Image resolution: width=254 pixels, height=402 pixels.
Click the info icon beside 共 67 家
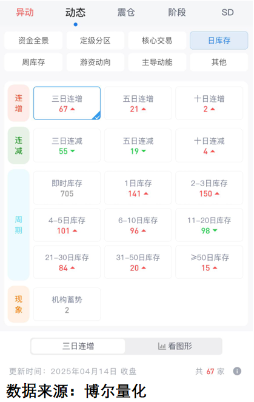[237, 371]
